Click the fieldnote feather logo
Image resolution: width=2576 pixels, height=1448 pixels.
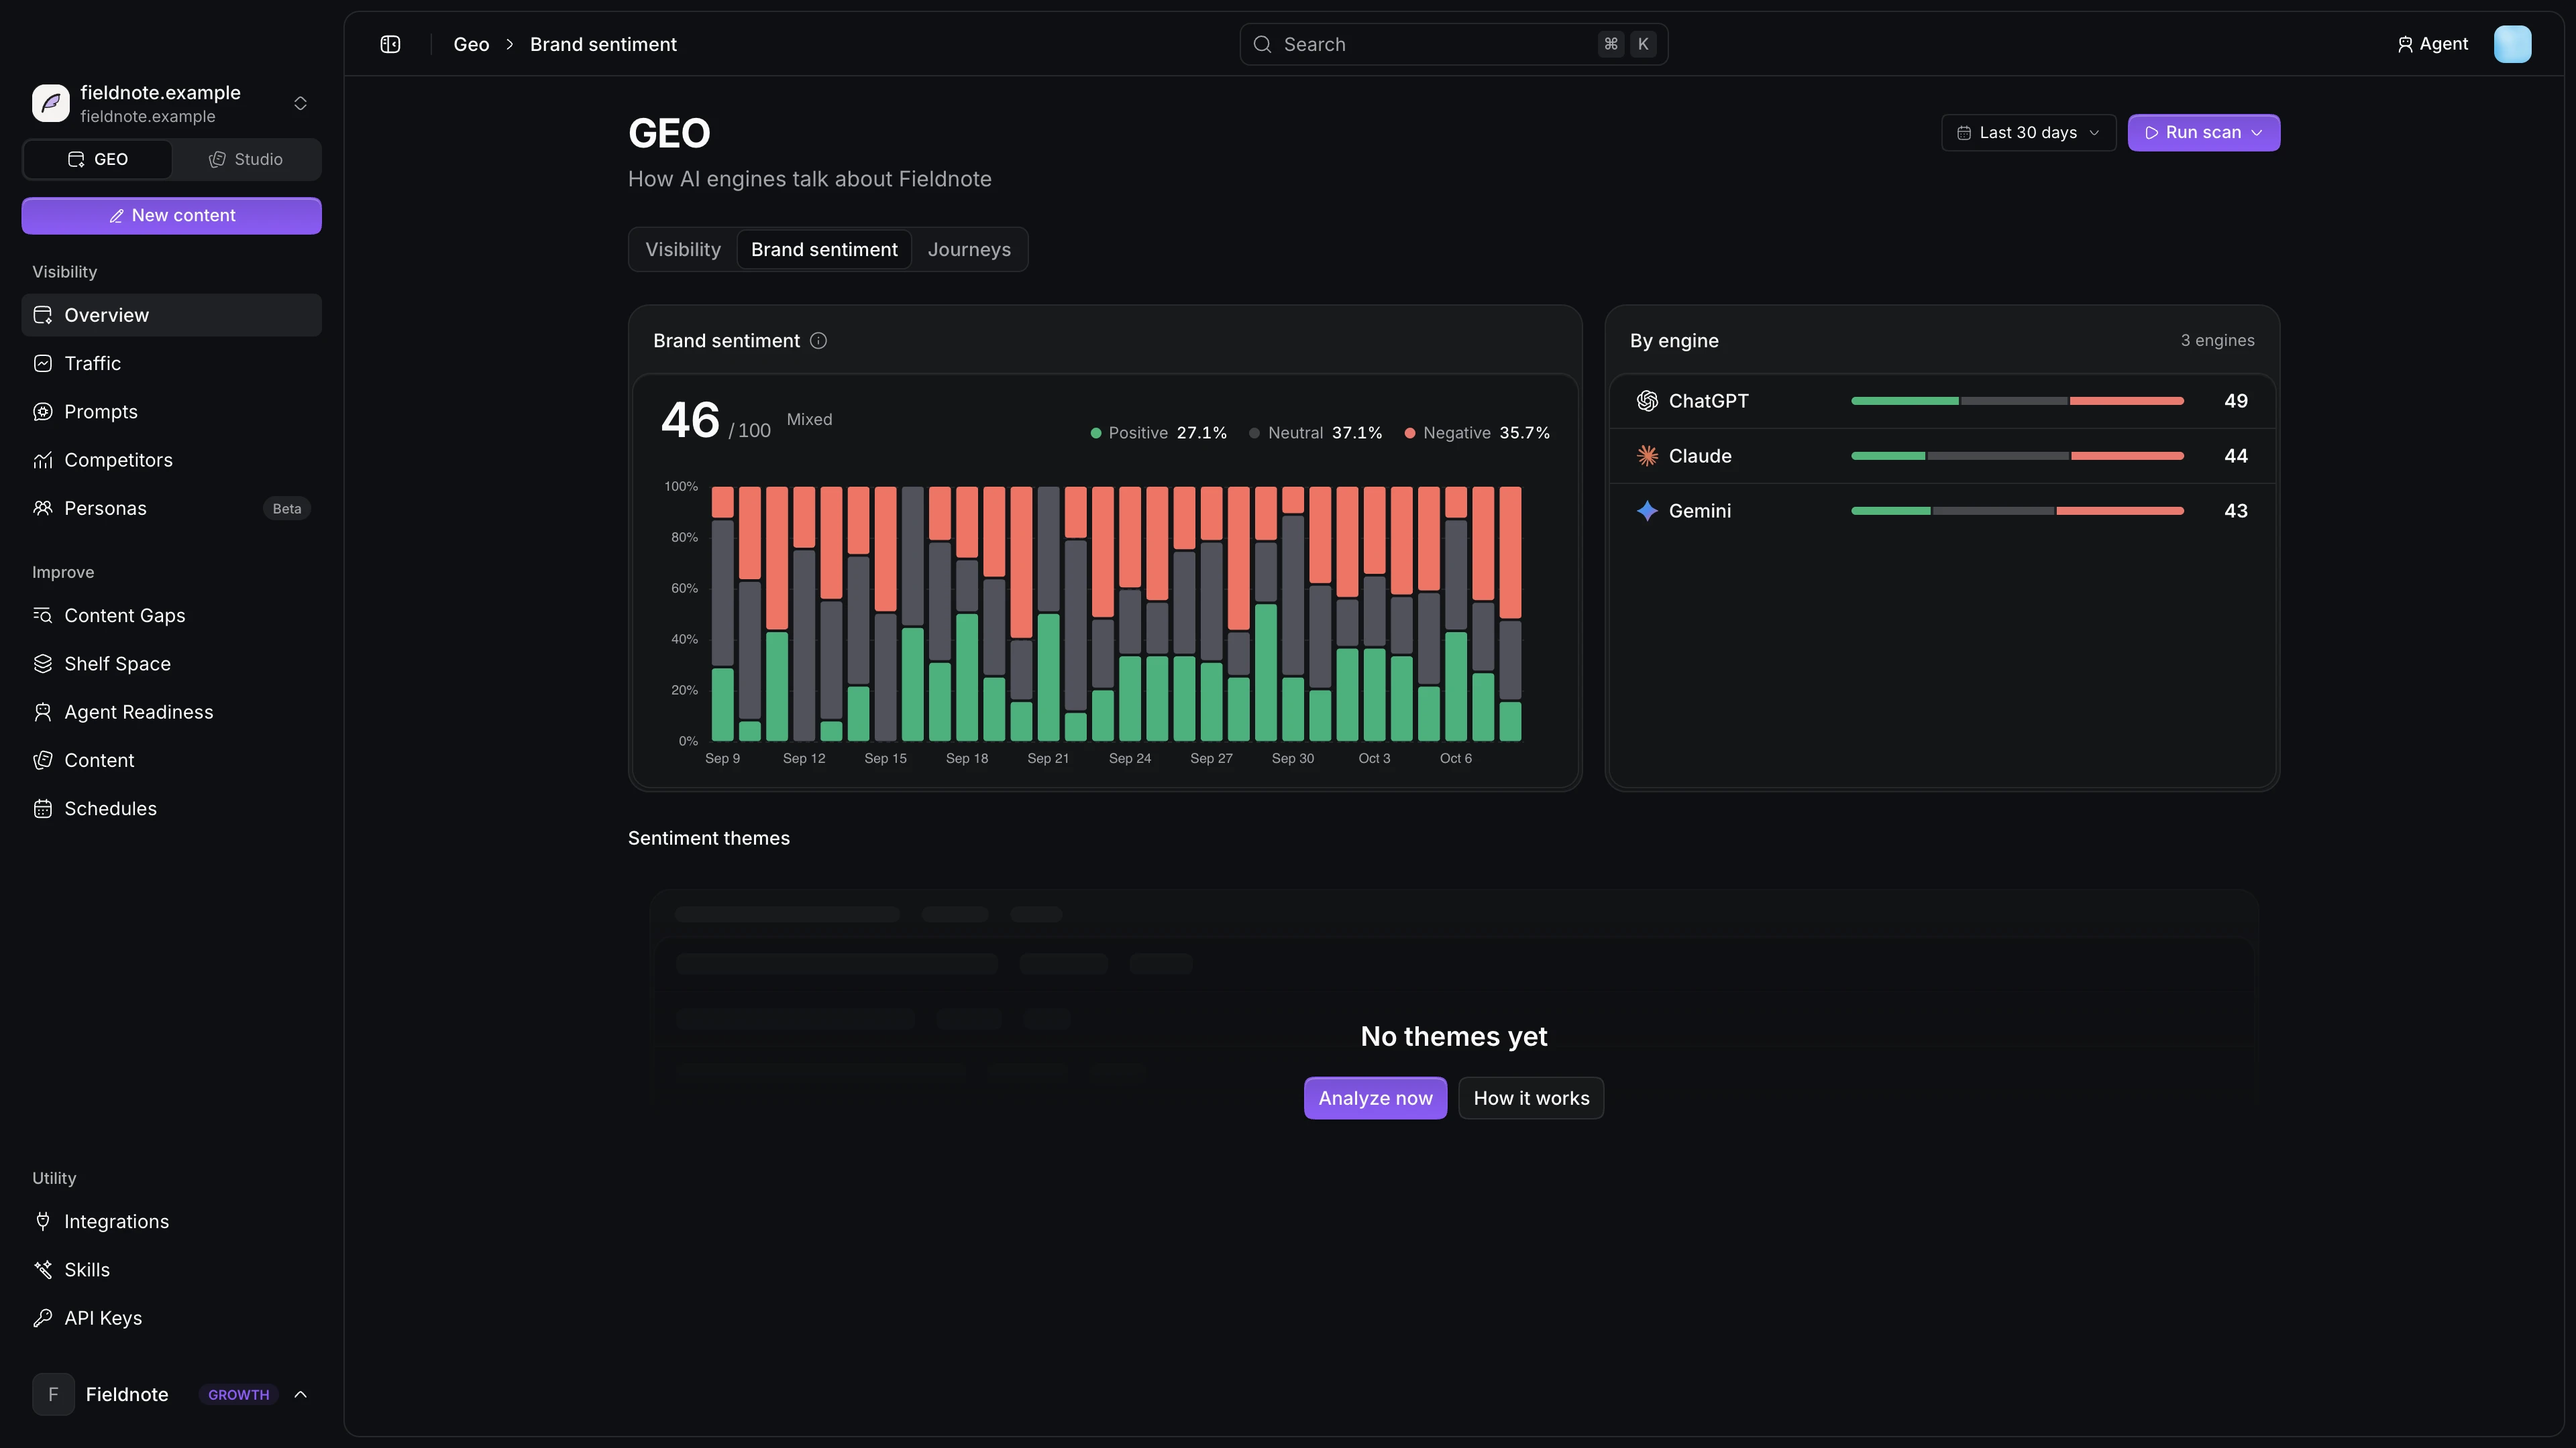[51, 103]
